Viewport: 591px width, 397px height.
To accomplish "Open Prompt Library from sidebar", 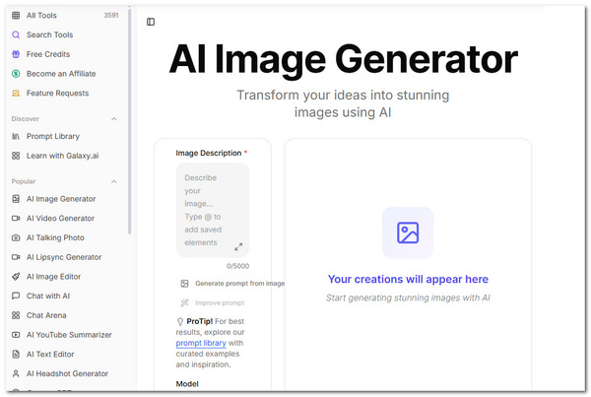I will tap(53, 136).
